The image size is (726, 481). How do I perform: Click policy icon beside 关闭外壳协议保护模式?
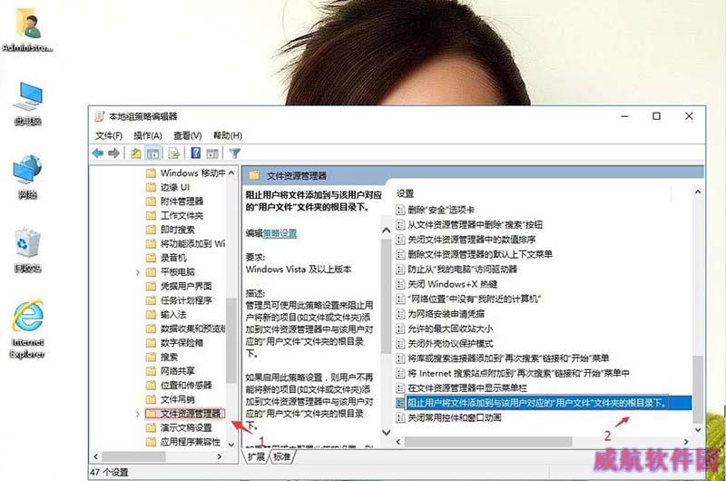pos(400,343)
